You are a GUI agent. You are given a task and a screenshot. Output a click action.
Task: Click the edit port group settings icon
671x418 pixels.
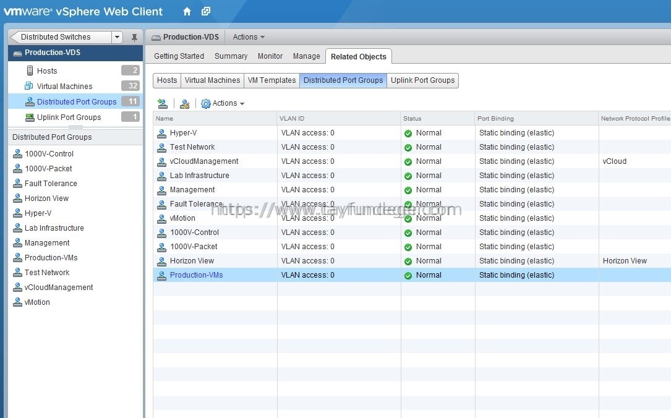tap(185, 103)
